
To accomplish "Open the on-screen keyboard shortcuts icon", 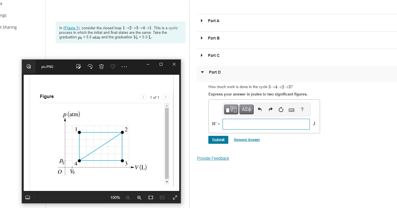I will [x=291, y=110].
